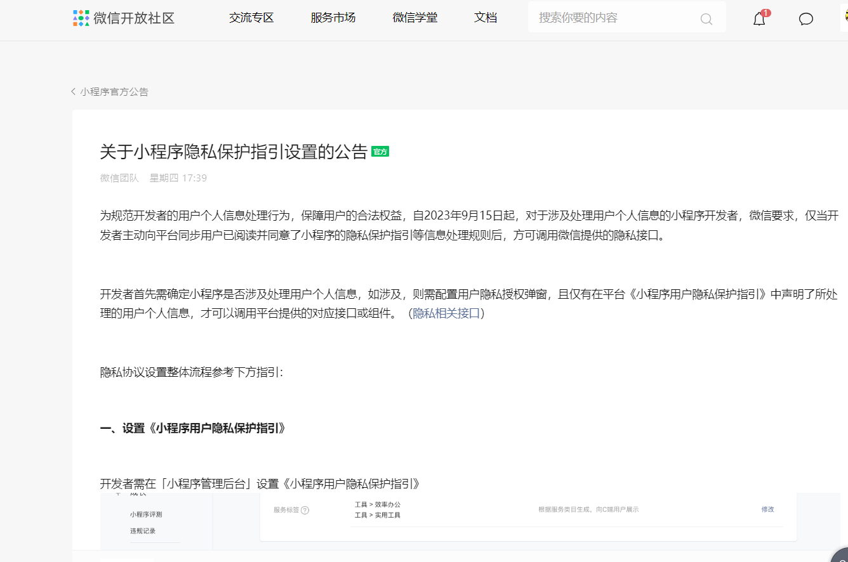Click the green 官方 badge
This screenshot has width=848, height=562.
(380, 152)
